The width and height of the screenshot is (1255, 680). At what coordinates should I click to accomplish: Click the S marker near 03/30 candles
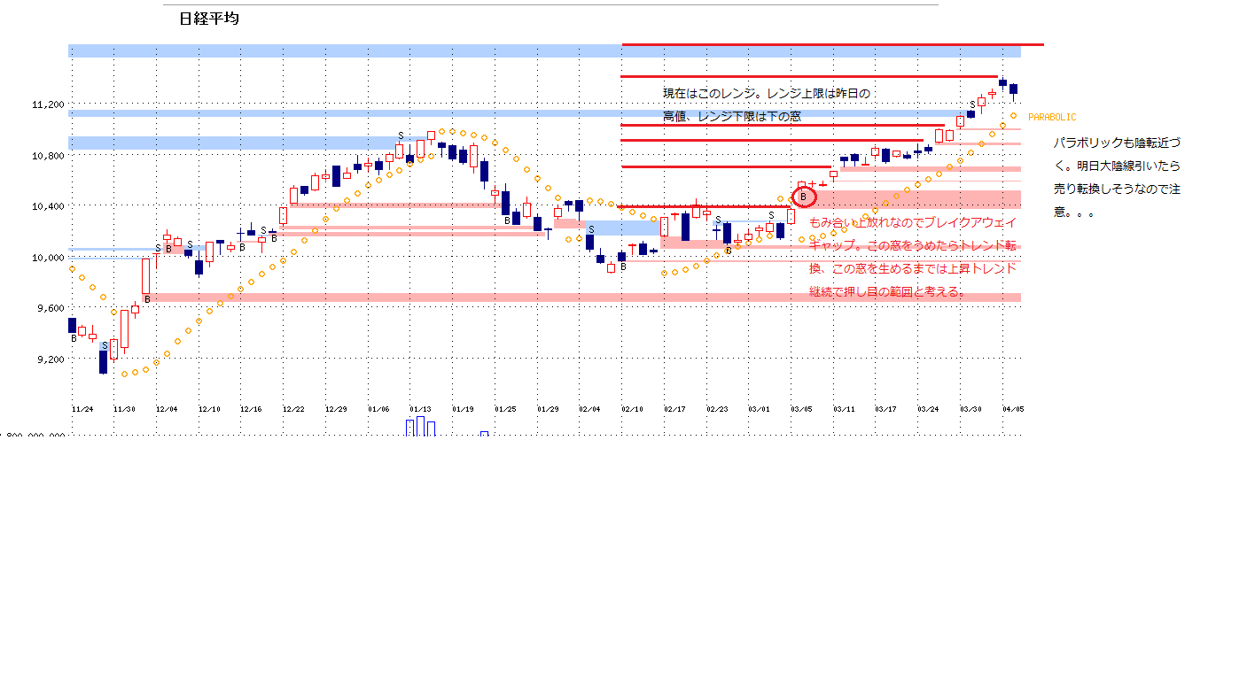click(x=972, y=105)
